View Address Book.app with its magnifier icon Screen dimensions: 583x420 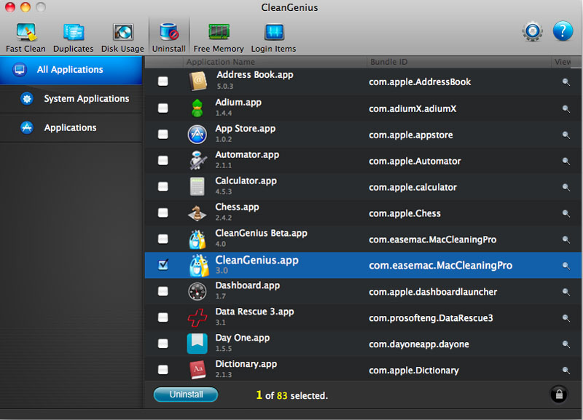566,82
